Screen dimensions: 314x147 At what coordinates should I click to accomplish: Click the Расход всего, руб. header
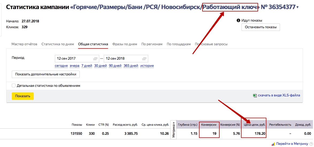click(125, 125)
